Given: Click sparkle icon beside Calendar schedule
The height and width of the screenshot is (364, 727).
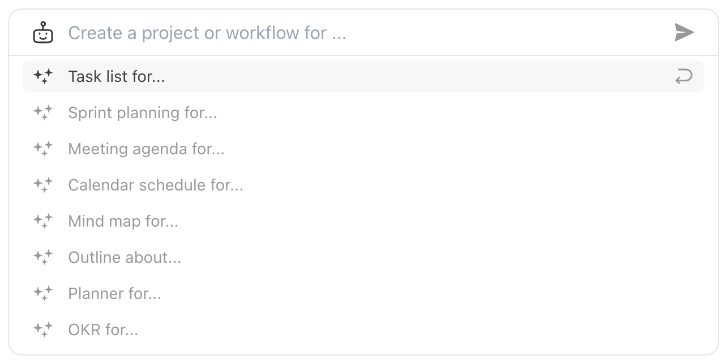Looking at the screenshot, I should [43, 185].
